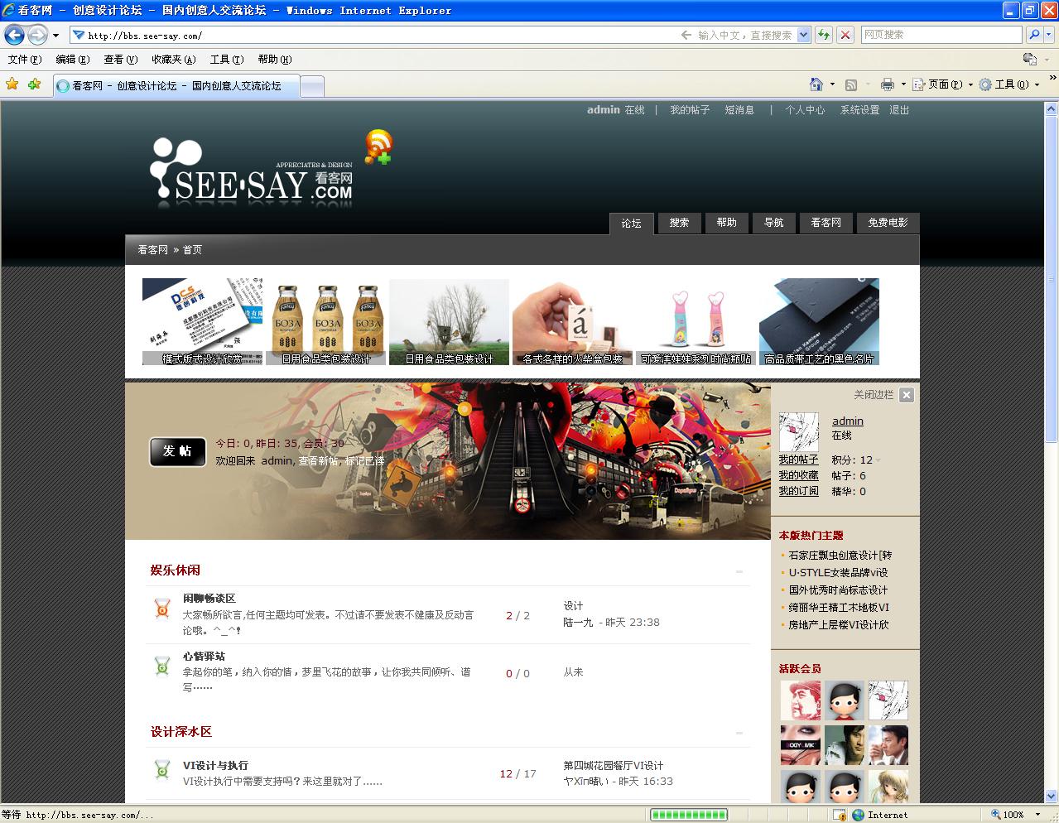The width and height of the screenshot is (1059, 823).
Task: Open the 页面 dropdown in command bar
Action: pyautogui.click(x=941, y=84)
